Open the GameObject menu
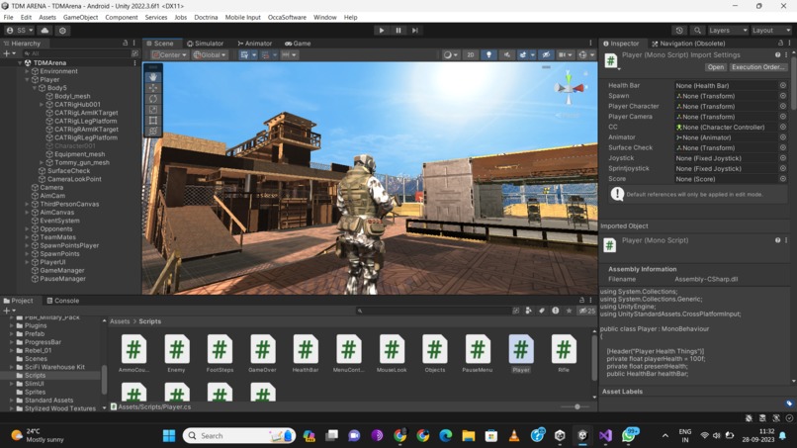Image resolution: width=797 pixels, height=448 pixels. tap(80, 17)
